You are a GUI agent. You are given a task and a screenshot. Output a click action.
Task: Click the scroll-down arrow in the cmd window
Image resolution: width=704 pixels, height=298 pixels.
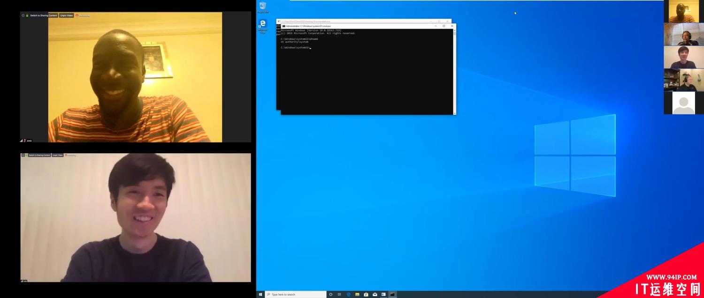pos(454,113)
